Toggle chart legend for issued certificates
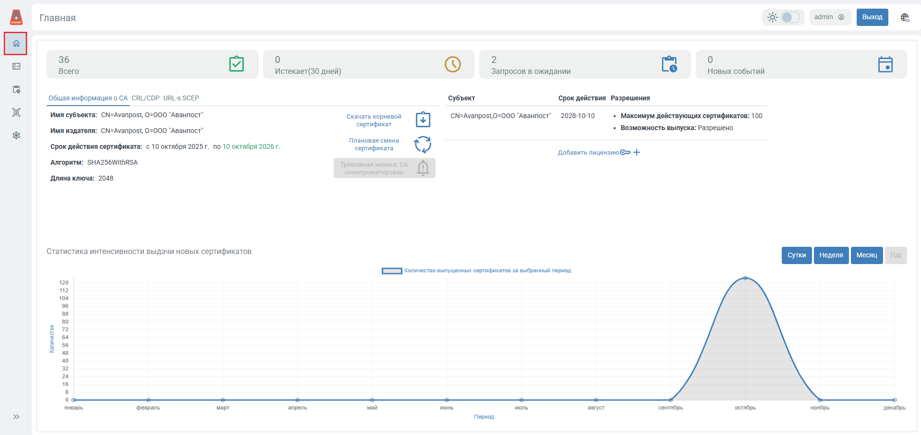Screen dimensions: 921x435 pos(476,271)
